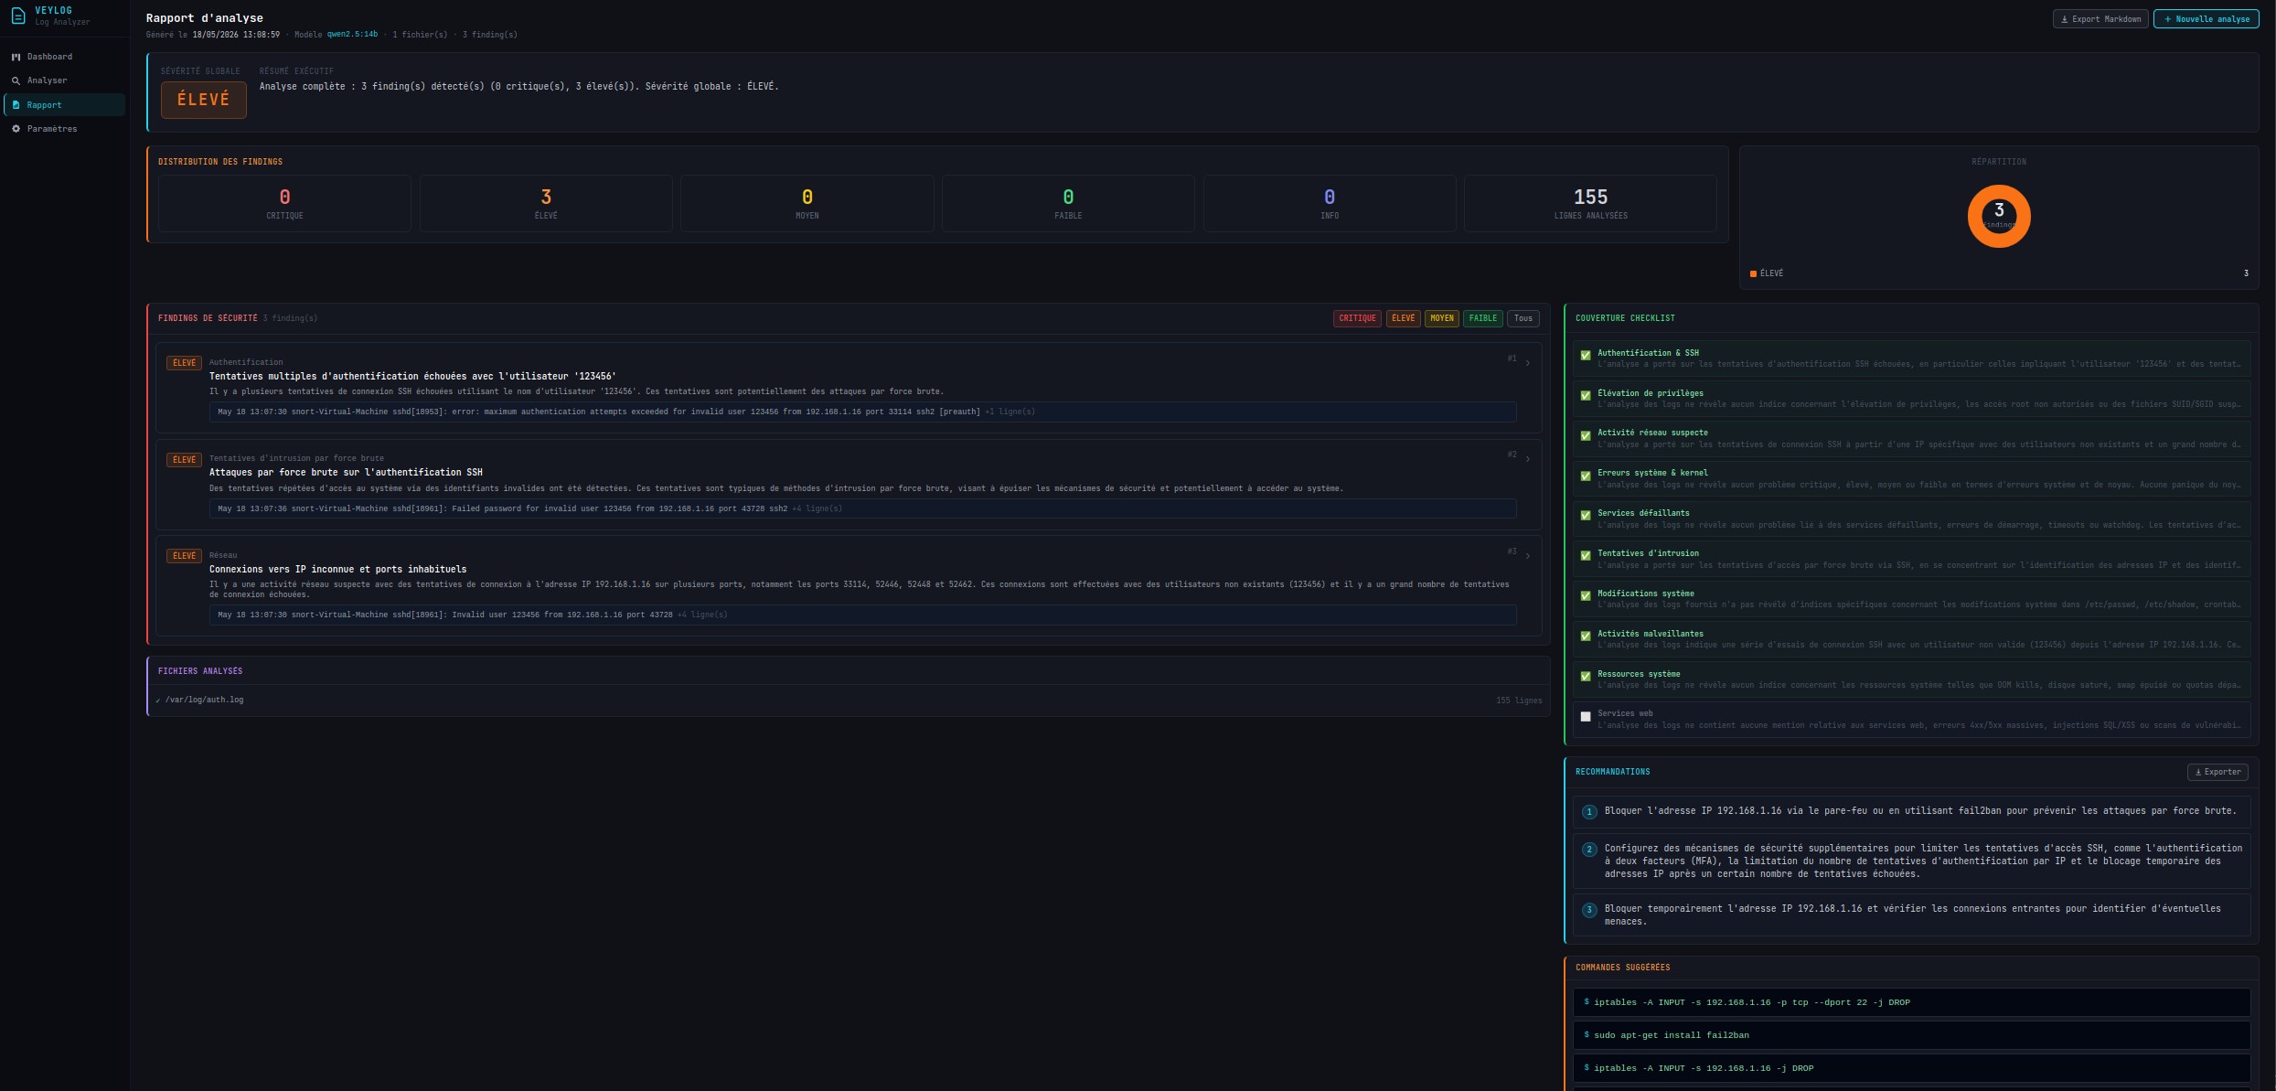Screen dimensions: 2276x1091
Task: Click the Failed password log line
Action: click(862, 508)
